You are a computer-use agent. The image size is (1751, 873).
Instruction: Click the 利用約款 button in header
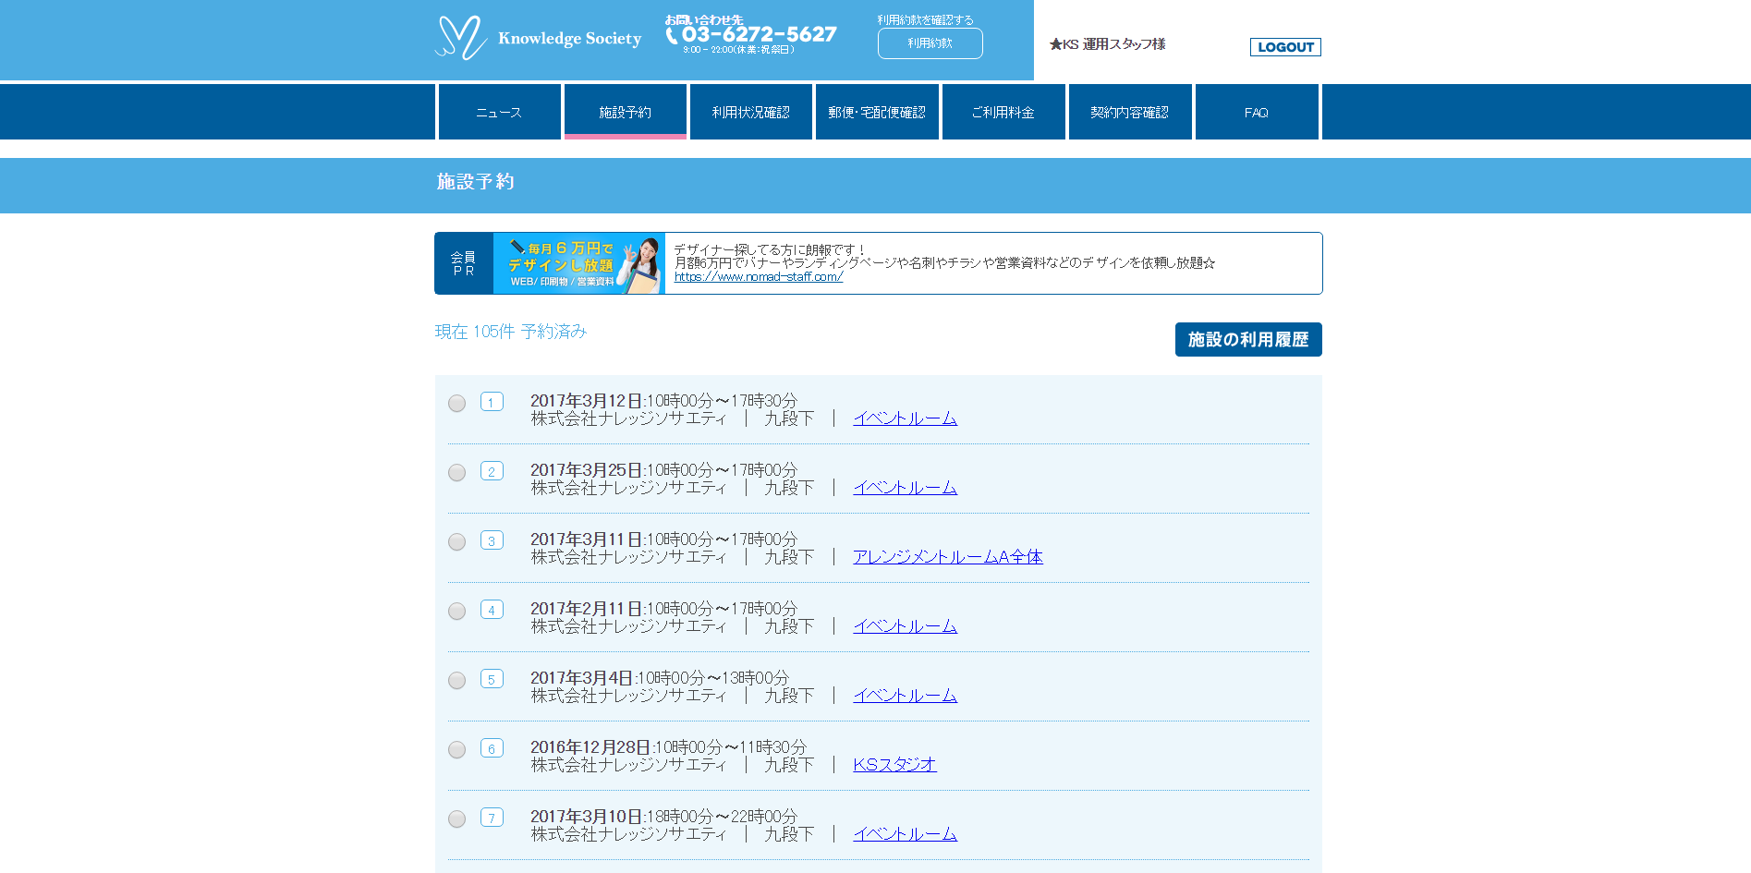click(930, 43)
